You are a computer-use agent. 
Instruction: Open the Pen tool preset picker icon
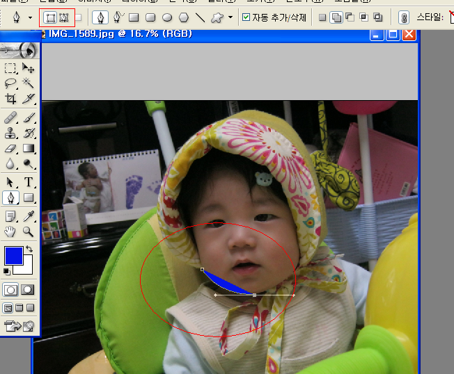pyautogui.click(x=17, y=17)
